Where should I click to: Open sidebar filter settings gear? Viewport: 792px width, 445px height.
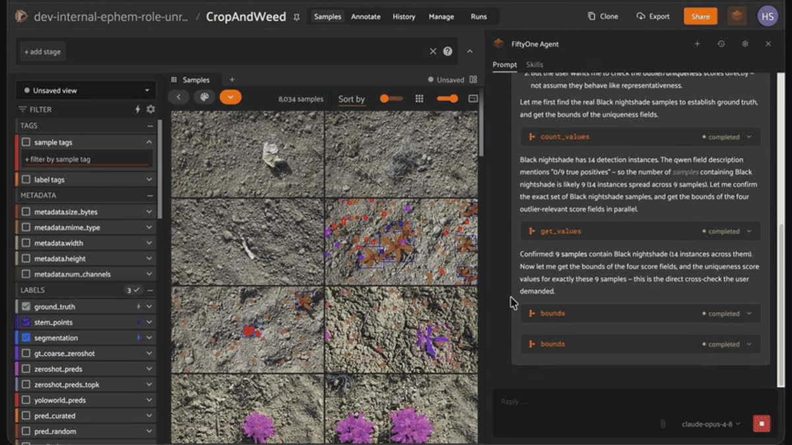[x=150, y=109]
